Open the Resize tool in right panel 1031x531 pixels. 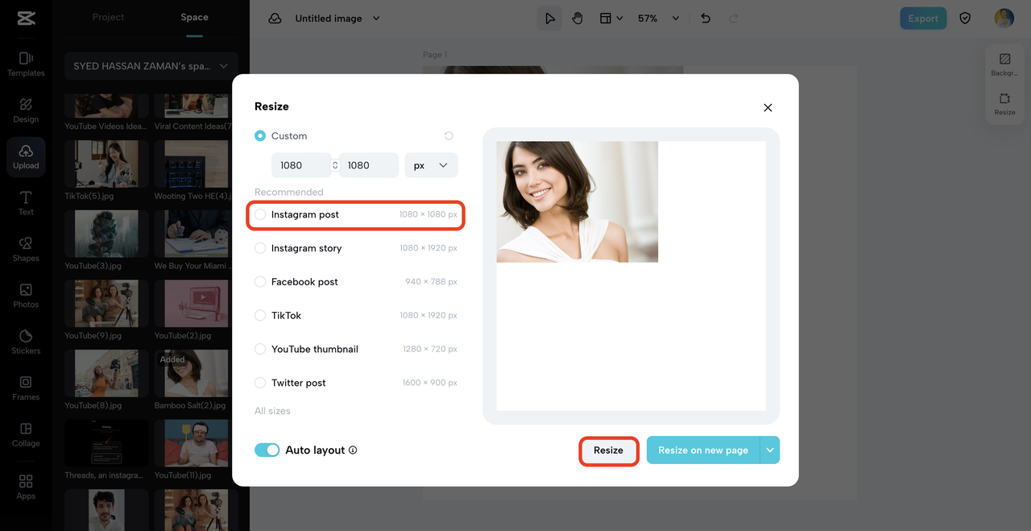coord(1004,104)
